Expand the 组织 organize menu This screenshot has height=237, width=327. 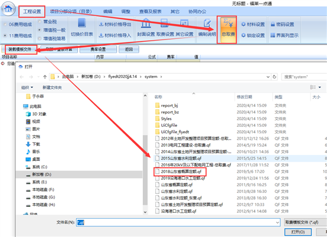pyautogui.click(x=27, y=87)
